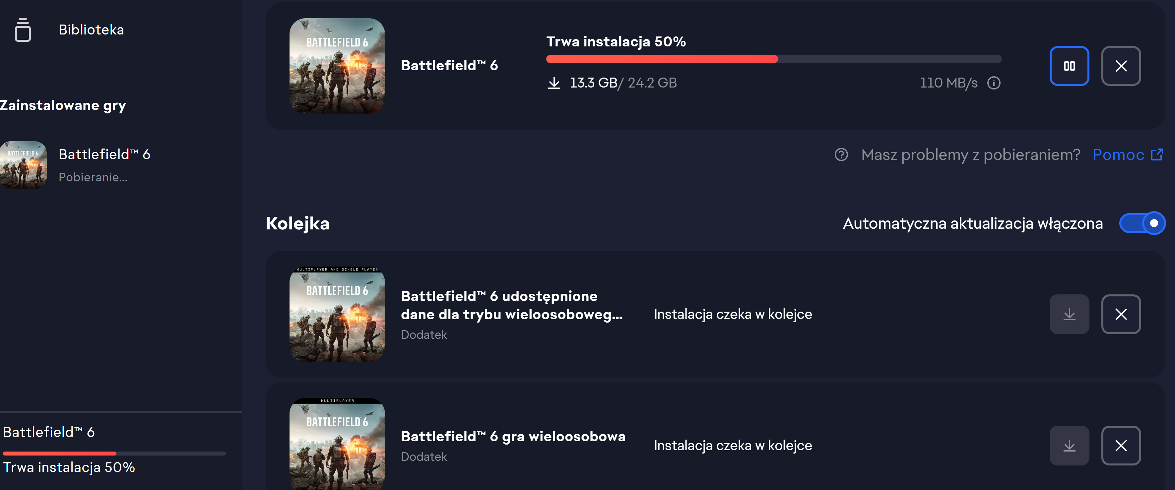Screen dimensions: 1175x490
Task: Click the Biblioteka menu label
Action: coord(91,30)
